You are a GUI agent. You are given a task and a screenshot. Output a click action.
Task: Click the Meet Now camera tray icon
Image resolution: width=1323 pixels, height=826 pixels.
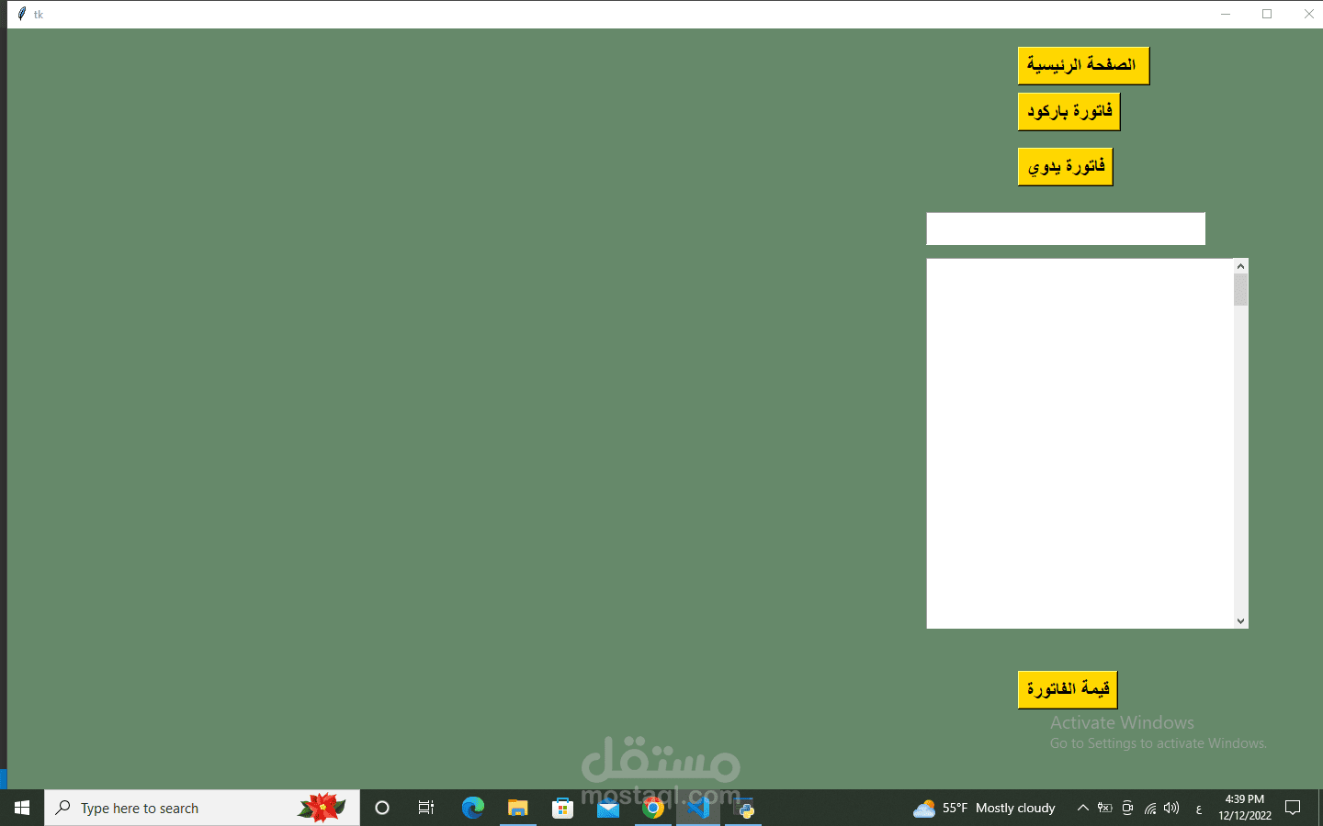point(1127,808)
